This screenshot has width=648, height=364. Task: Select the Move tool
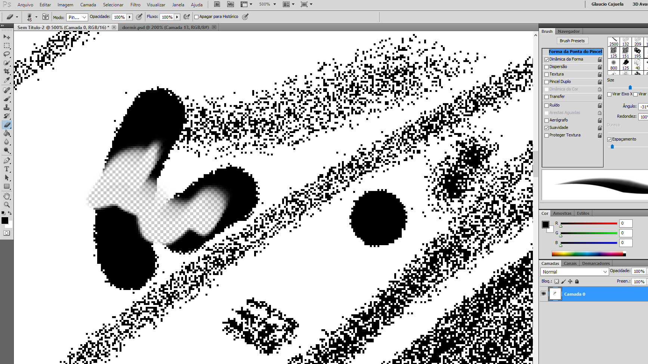6,36
